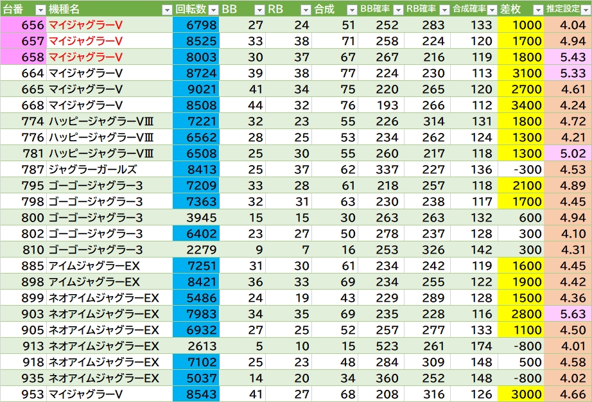Open the 機種名 column filter dropdown
The width and height of the screenshot is (592, 402).
click(x=167, y=10)
